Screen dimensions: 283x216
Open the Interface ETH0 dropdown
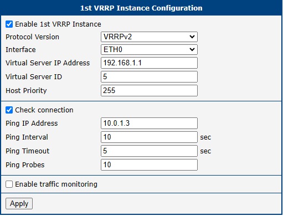click(x=149, y=50)
